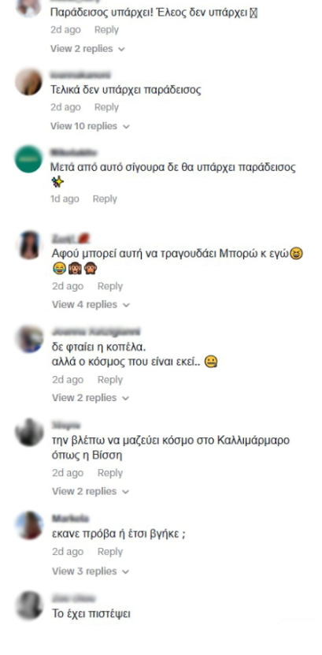This screenshot has width=322, height=655.
Task: Open avatar next to 'εκανε πρόβα' comment
Action: point(29,525)
